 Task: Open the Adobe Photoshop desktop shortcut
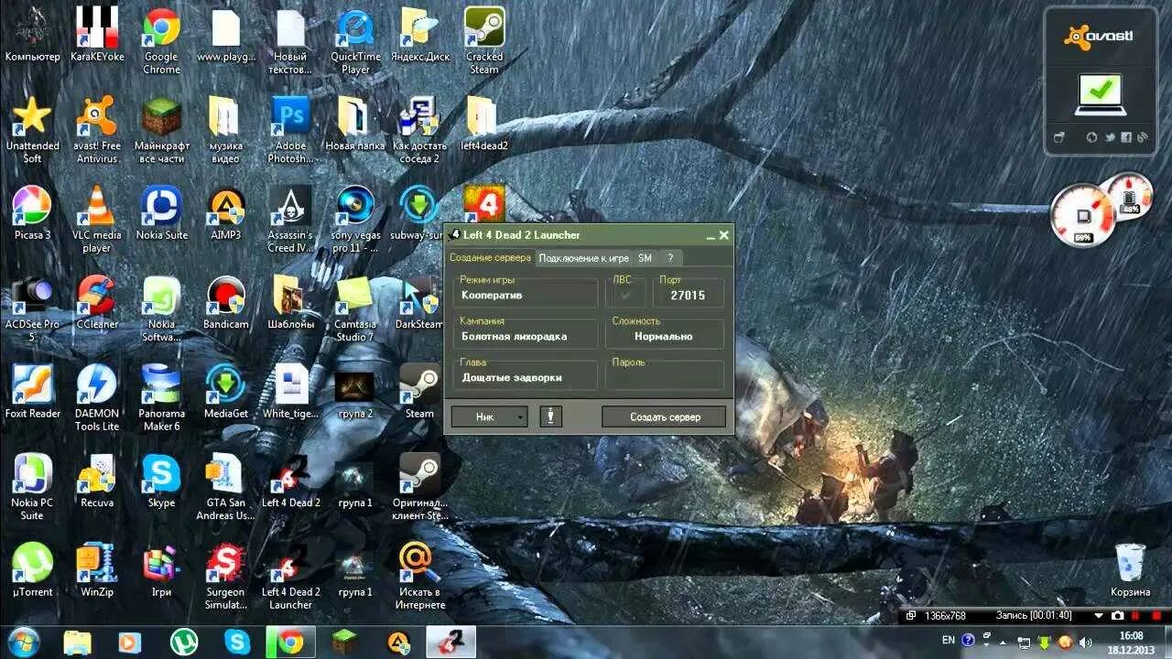pos(291,129)
